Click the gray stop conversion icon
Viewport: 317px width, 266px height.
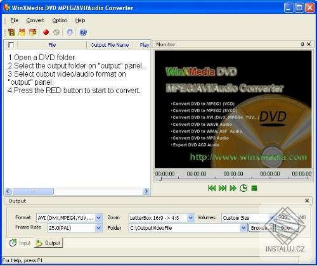tap(56, 32)
